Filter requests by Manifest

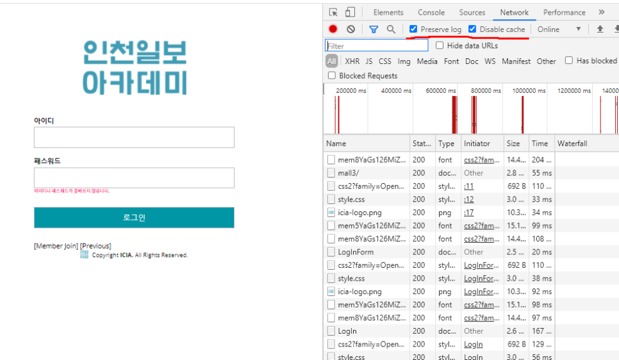516,61
